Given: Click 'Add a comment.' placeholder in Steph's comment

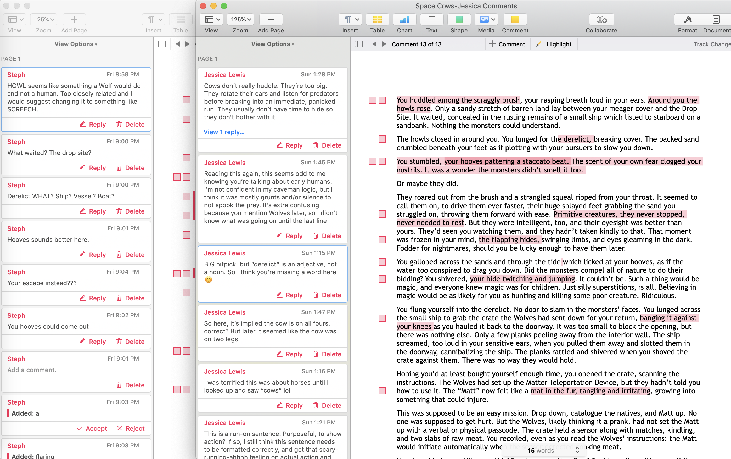Looking at the screenshot, I should click(x=32, y=370).
